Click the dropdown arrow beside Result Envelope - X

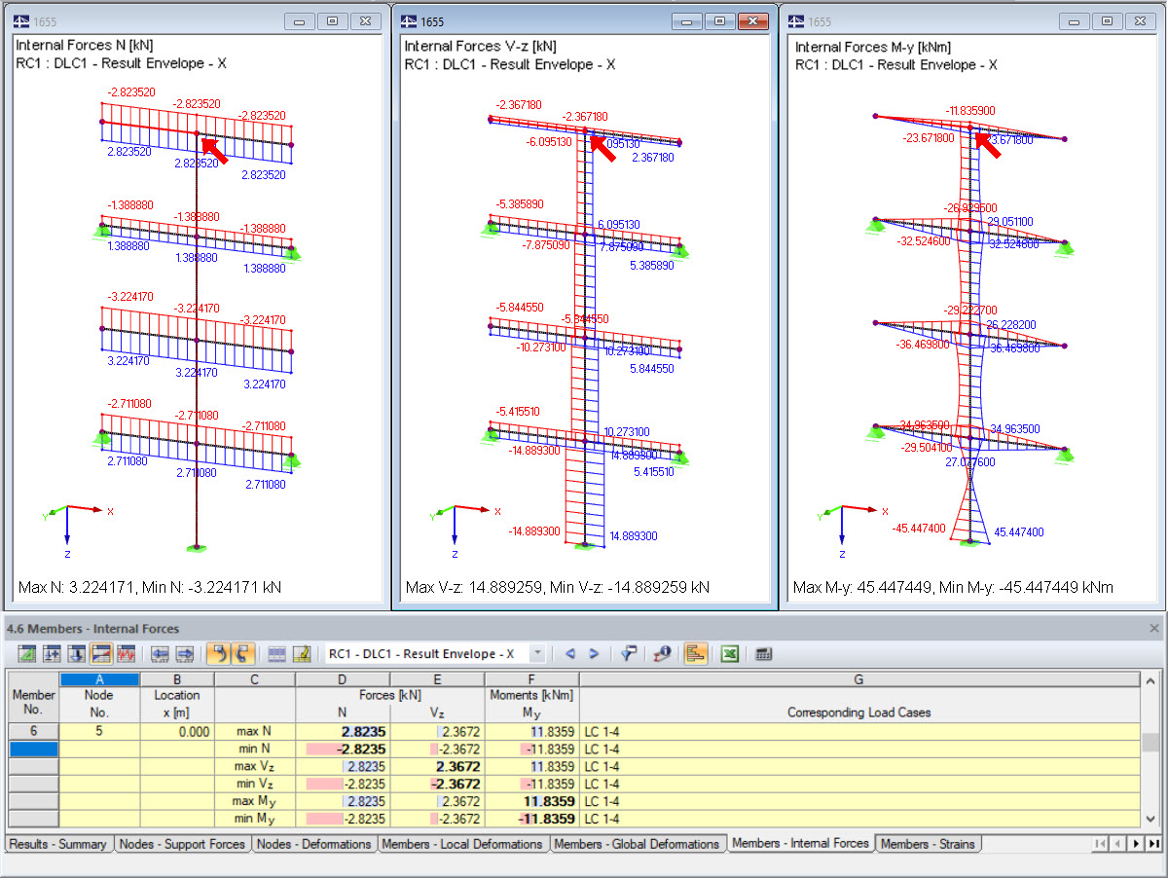[x=535, y=653]
